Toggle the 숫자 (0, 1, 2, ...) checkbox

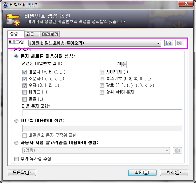24,85
